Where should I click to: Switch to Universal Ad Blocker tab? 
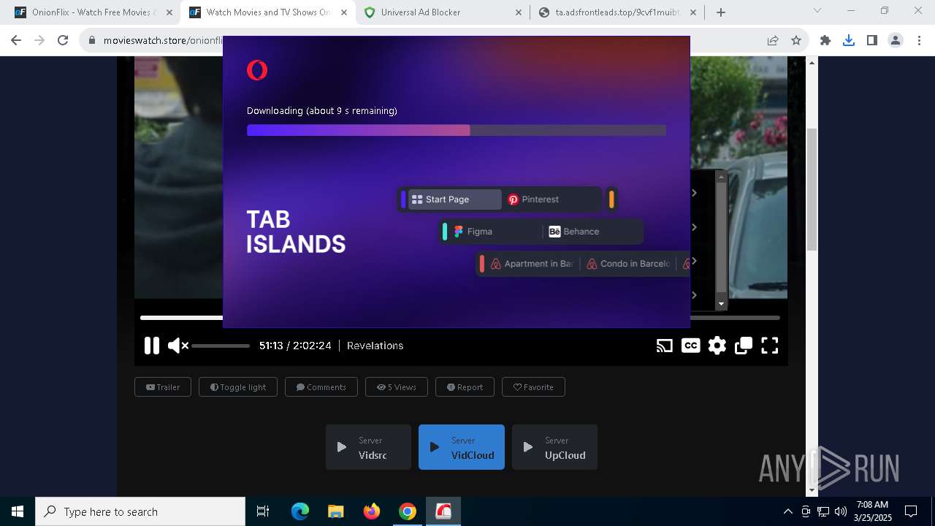tap(441, 12)
